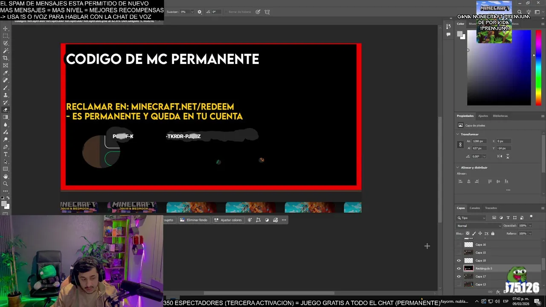546x307 pixels.
Task: Open the symmetry butterfly options
Action: (267, 12)
